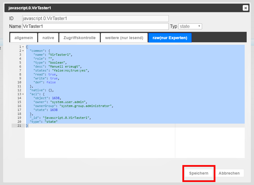Click the "object": 1638 line
This screenshot has width=254, height=185.
coord(47,98)
